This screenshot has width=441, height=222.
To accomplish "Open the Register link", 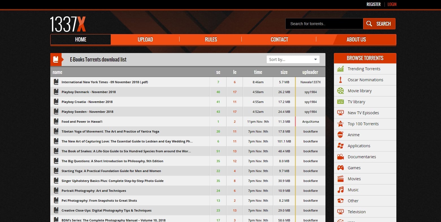I will [x=373, y=4].
